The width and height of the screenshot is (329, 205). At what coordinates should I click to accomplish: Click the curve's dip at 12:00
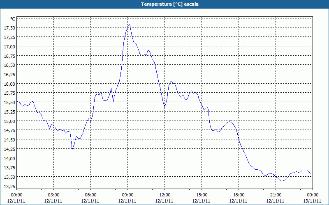165,107
